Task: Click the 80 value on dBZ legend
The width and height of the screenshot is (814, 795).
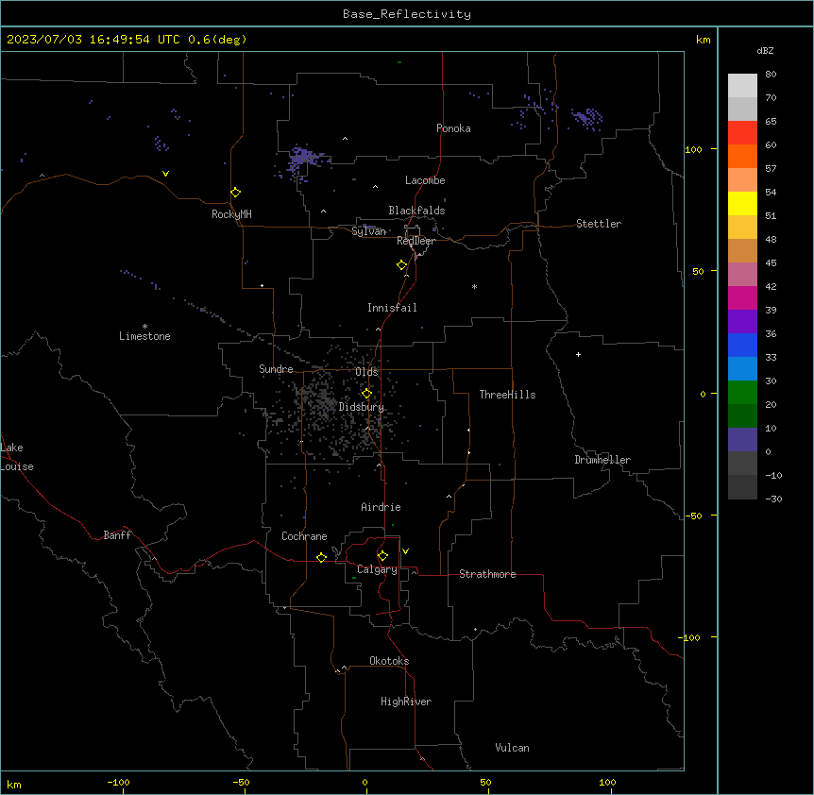Action: click(771, 75)
